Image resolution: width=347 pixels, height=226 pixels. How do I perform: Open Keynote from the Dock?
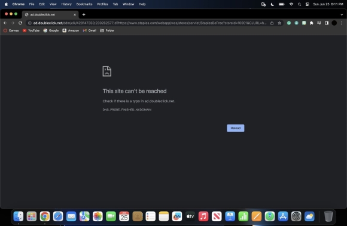(x=230, y=216)
